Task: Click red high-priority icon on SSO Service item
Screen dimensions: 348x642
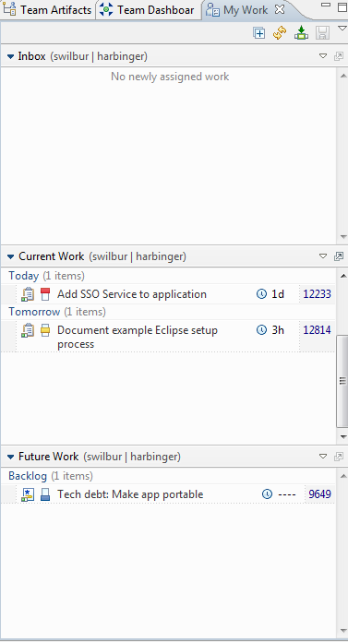Action: click(45, 294)
